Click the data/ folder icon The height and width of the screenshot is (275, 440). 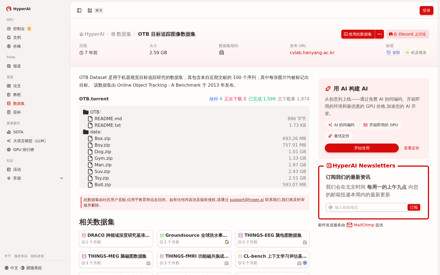(x=86, y=132)
